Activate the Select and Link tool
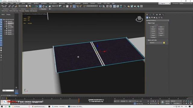This screenshot has height=108, width=193. [9, 6]
